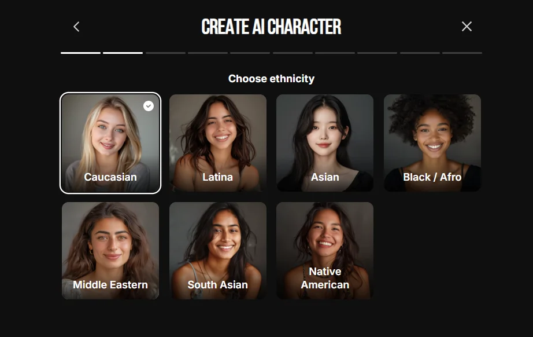The width and height of the screenshot is (533, 337).
Task: Click the sixth progress step segment
Action: 293,53
